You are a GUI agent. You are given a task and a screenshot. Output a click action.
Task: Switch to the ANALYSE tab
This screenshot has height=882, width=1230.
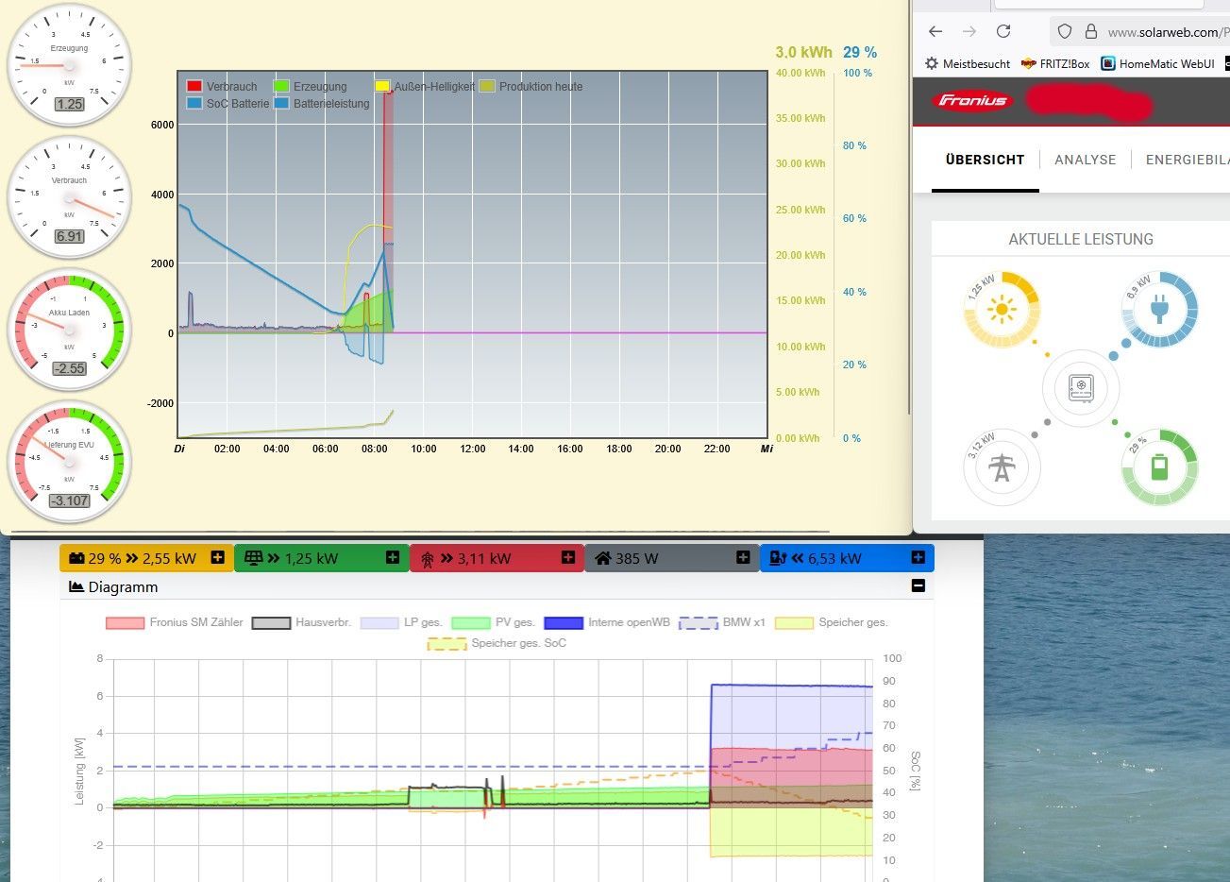1085,160
